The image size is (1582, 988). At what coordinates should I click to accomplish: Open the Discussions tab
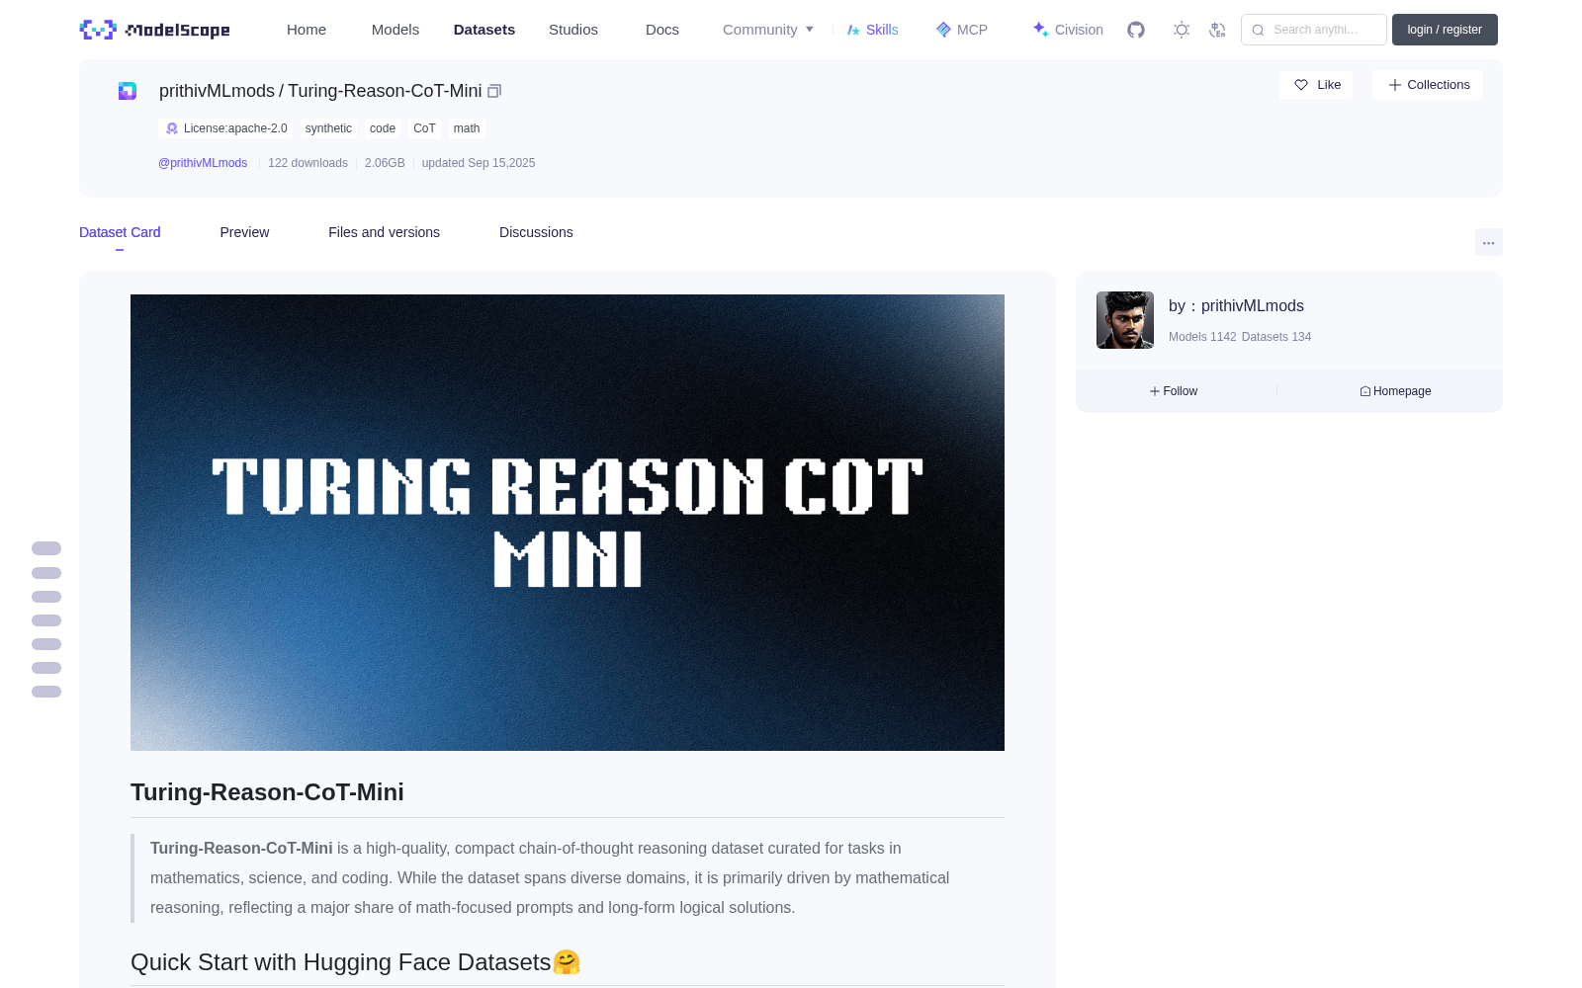(x=536, y=232)
